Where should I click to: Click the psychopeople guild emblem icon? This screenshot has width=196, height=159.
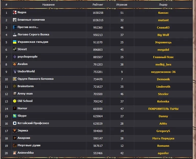tap(15, 57)
